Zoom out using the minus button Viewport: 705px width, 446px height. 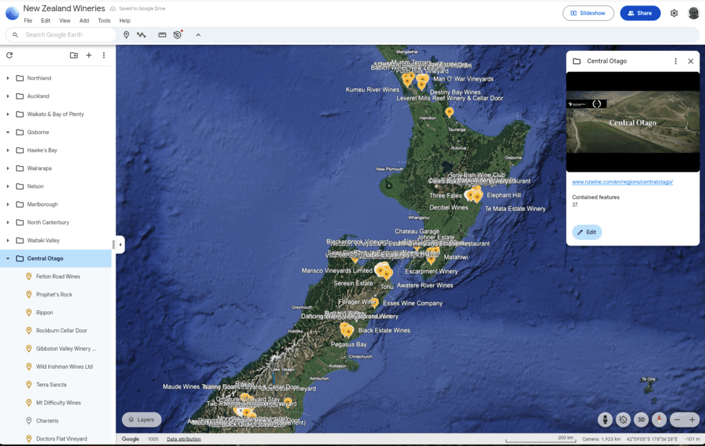(677, 420)
